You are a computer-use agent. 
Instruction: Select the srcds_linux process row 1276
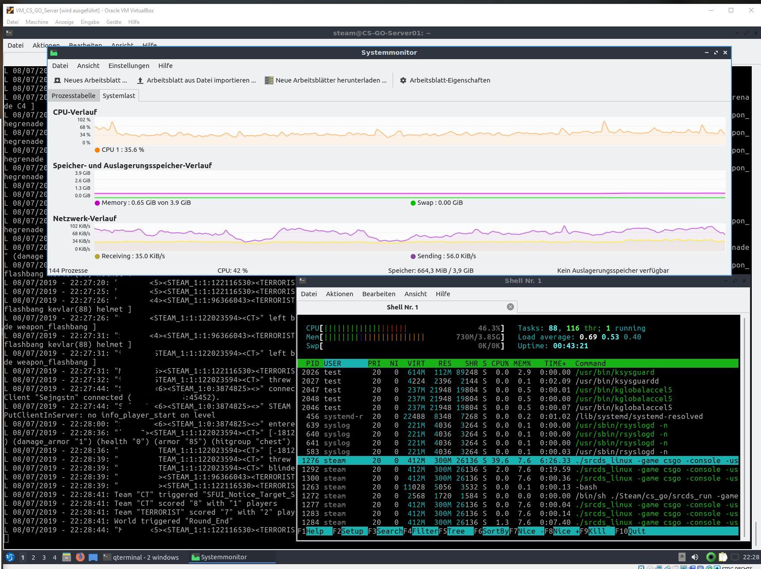pos(485,460)
